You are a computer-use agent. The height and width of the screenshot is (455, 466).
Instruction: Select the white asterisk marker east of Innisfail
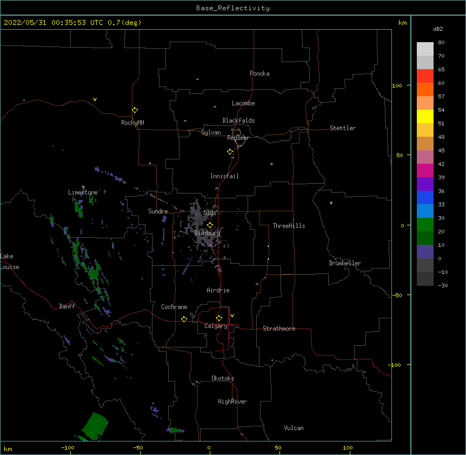click(271, 164)
